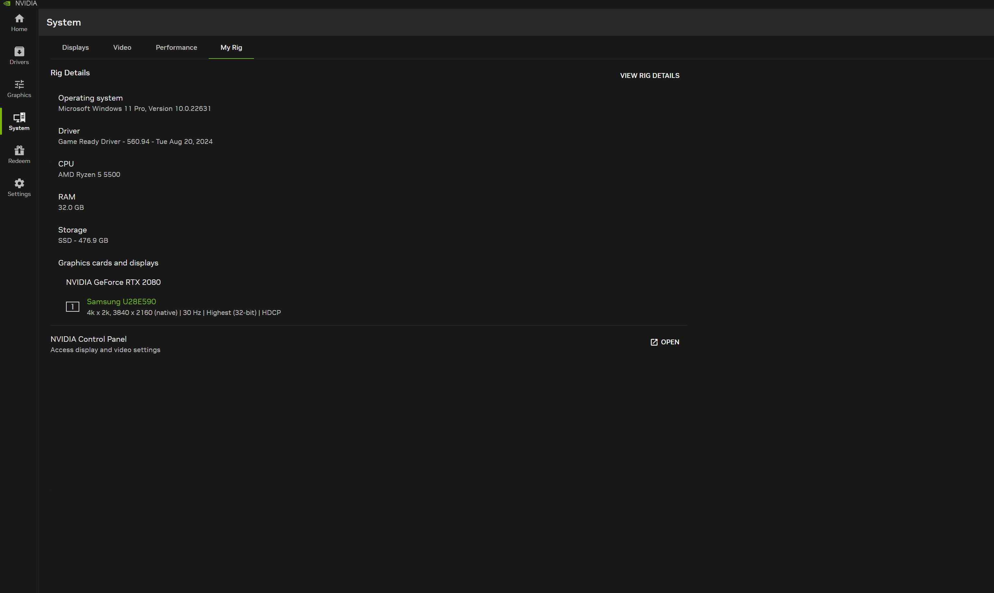This screenshot has width=994, height=593.
Task: Click the System page heading
Action: pyautogui.click(x=63, y=22)
